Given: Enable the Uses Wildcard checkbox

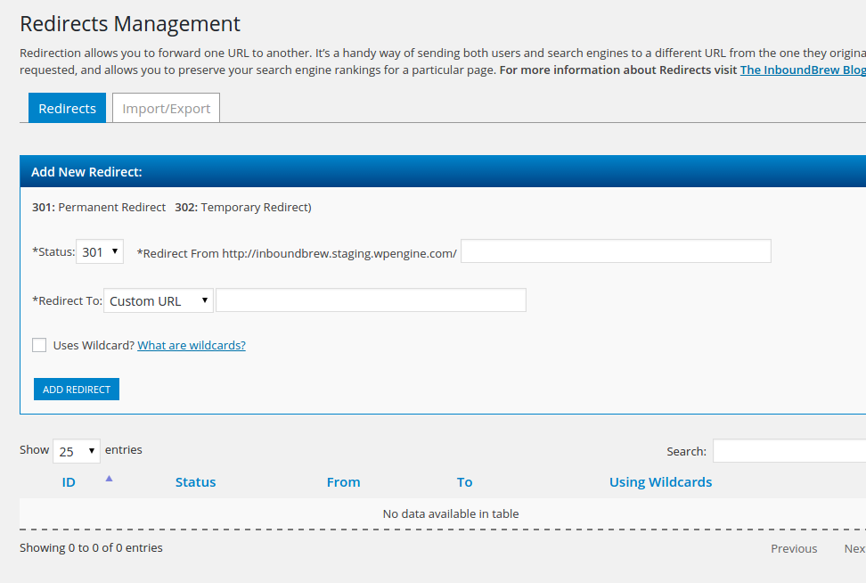Looking at the screenshot, I should click(x=39, y=345).
